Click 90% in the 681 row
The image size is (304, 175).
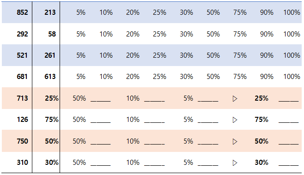(x=267, y=77)
